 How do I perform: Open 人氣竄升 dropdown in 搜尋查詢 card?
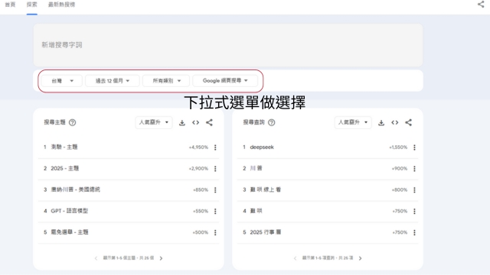tap(353, 122)
